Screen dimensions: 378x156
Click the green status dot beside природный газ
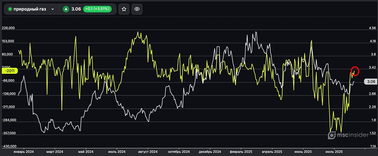pyautogui.click(x=10, y=9)
